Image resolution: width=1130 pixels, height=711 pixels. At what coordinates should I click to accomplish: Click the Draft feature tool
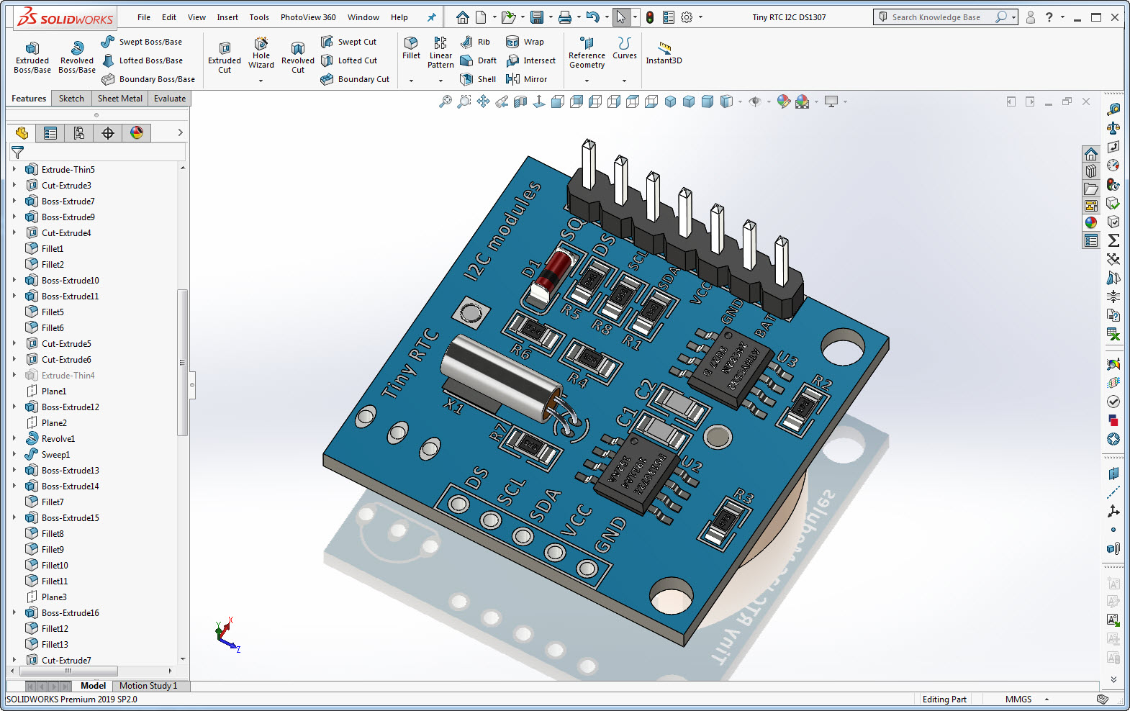pos(479,60)
